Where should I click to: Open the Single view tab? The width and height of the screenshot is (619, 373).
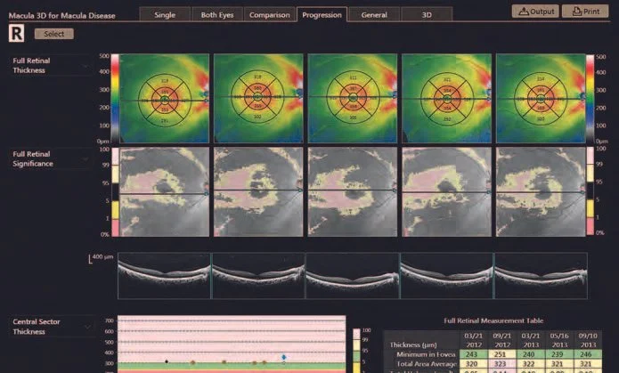pyautogui.click(x=165, y=15)
